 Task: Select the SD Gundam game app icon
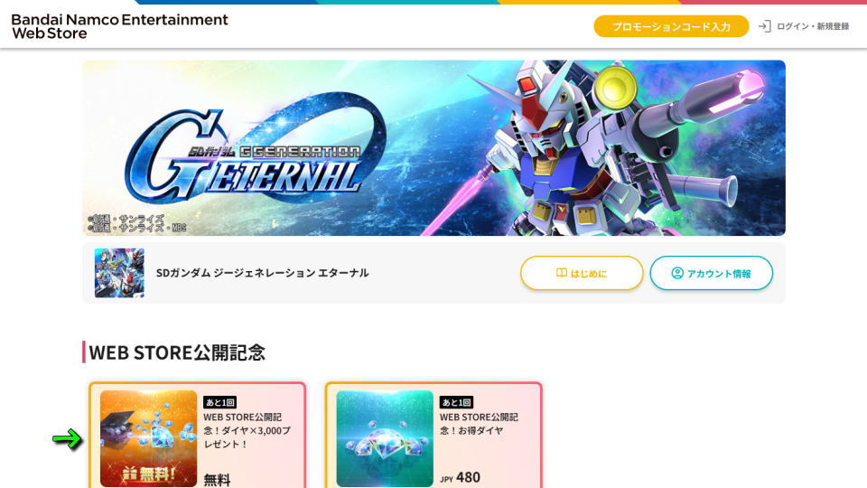[x=119, y=273]
